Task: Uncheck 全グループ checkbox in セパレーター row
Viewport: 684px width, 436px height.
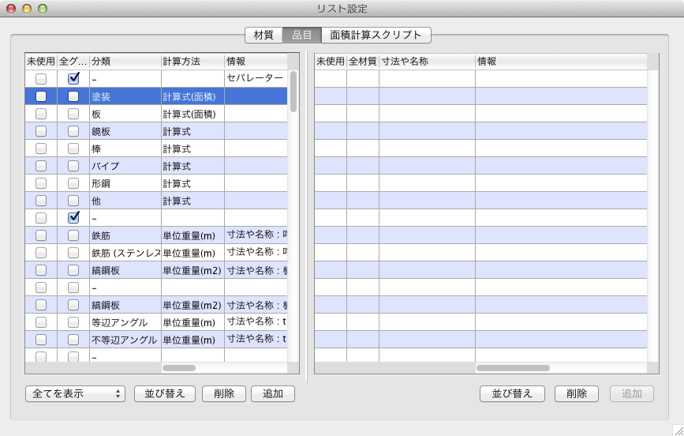Action: (x=73, y=79)
